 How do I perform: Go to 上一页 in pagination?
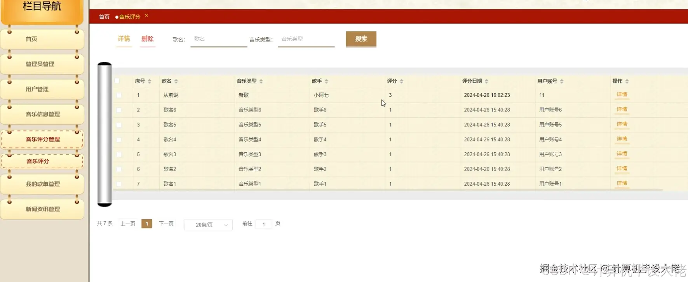tap(128, 224)
